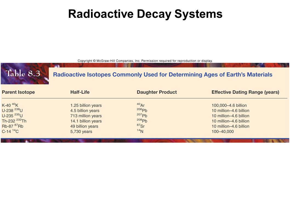290x217 pixels.
Task: Select the '40Ar' daughter product
Action: point(141,105)
